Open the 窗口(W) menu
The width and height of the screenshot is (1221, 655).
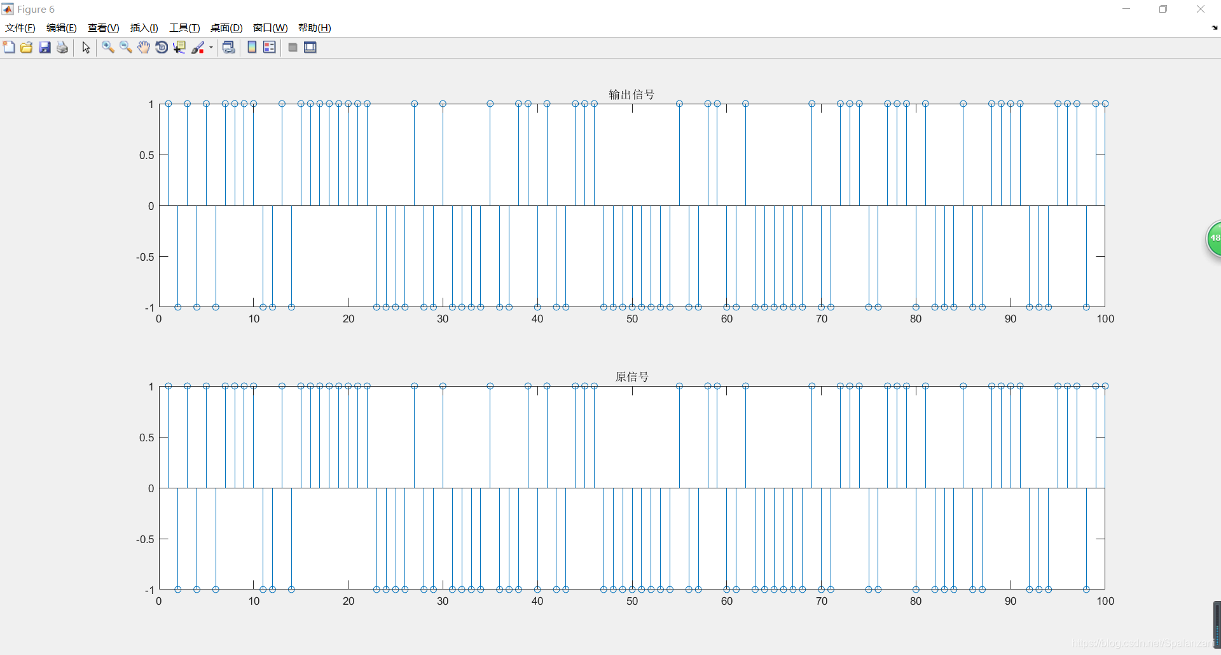point(270,28)
